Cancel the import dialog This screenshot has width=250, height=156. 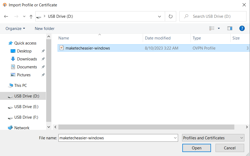230,148
